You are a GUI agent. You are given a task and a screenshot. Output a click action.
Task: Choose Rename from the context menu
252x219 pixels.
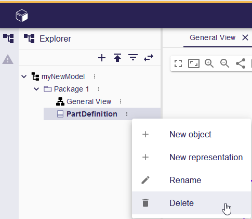pyautogui.click(x=191, y=180)
